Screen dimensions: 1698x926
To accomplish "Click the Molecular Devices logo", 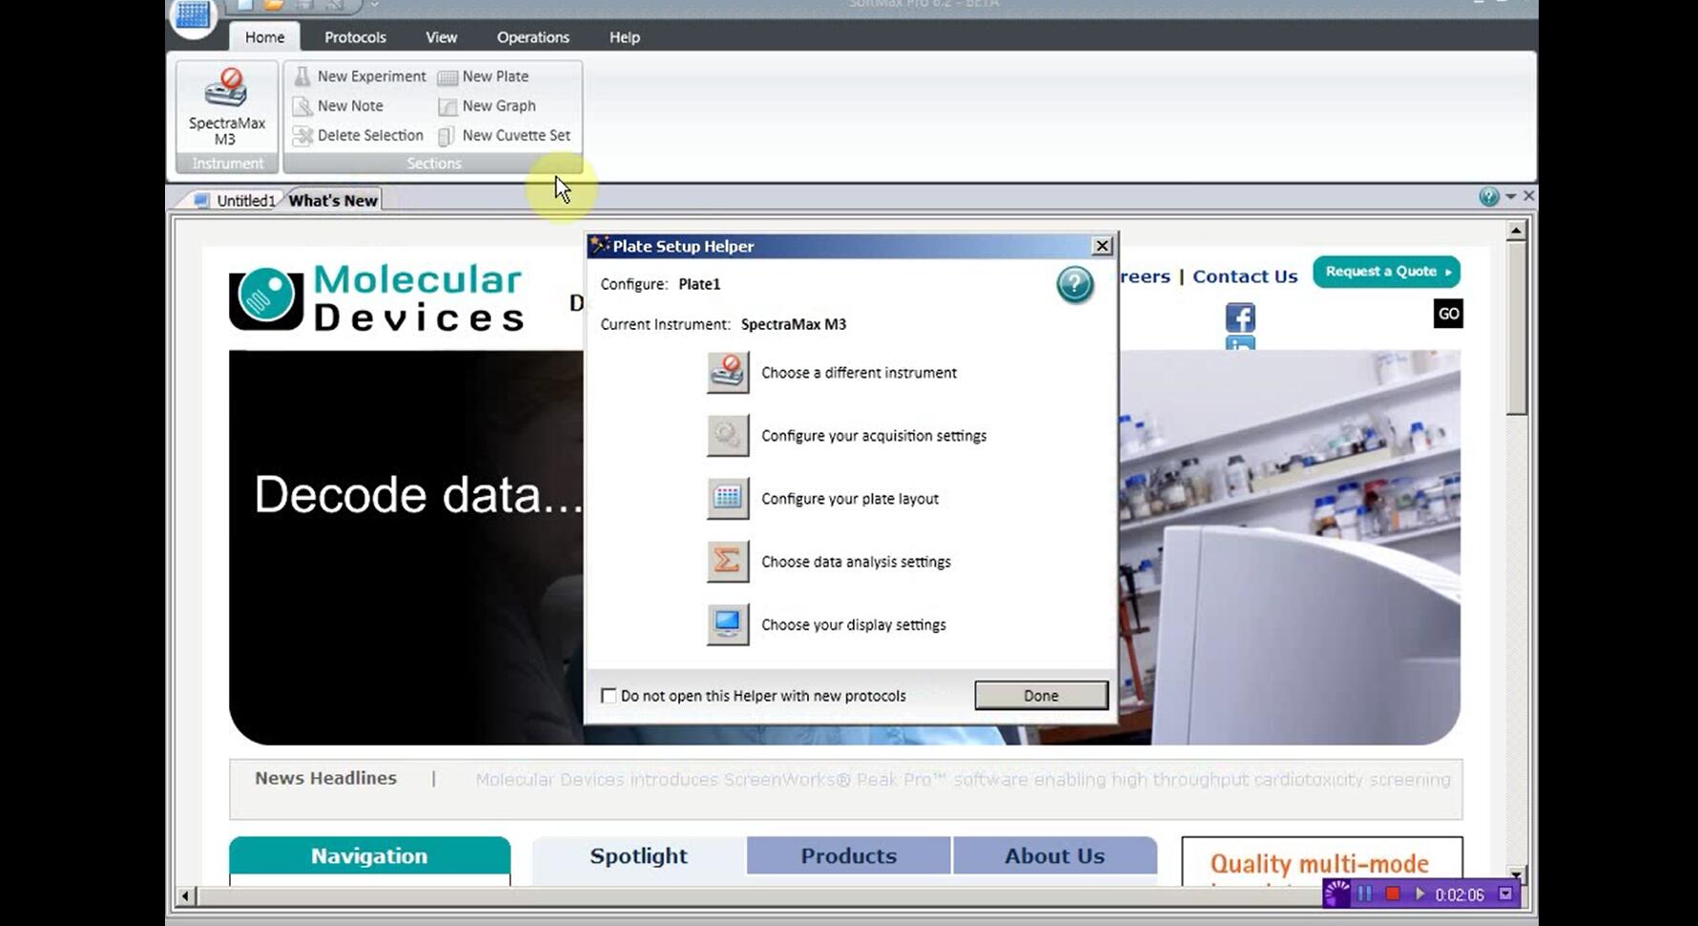I will [377, 298].
